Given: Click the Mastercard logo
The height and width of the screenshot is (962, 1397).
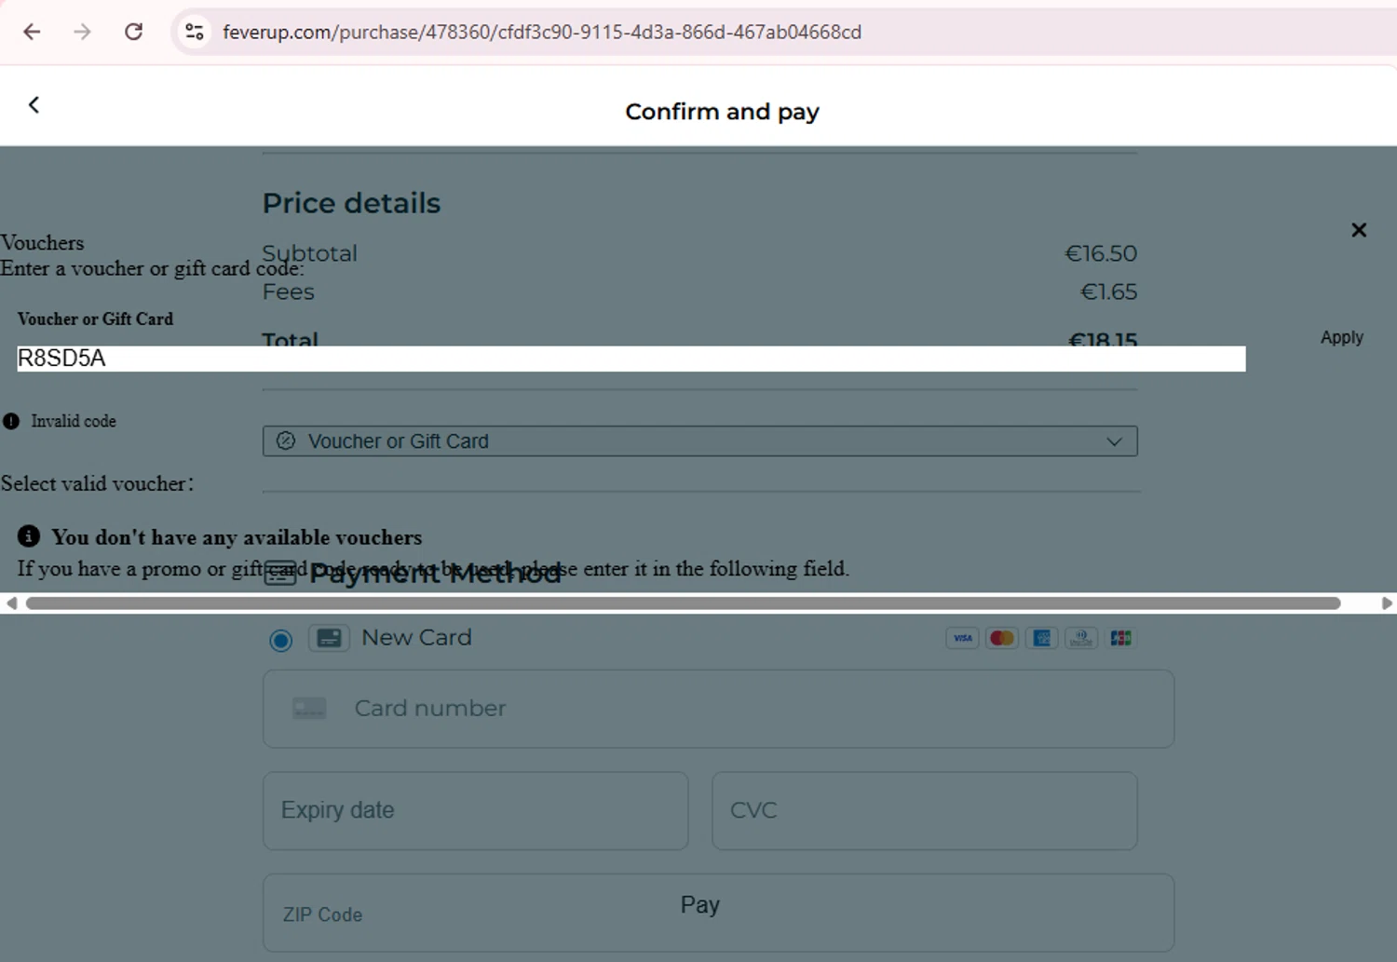Looking at the screenshot, I should pyautogui.click(x=1002, y=638).
